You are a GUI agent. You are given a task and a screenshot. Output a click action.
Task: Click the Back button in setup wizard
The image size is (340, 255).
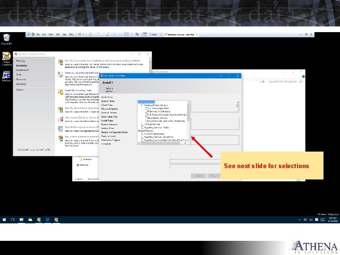198,176
